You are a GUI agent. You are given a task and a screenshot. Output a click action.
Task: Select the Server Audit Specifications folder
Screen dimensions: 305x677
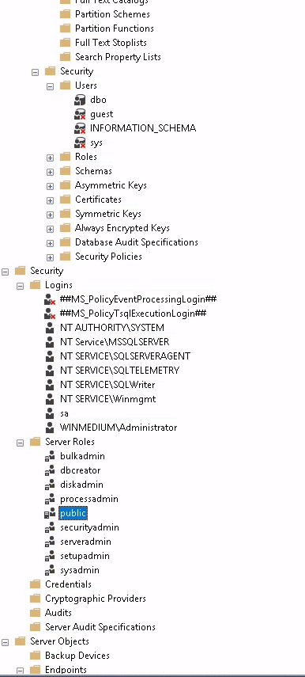click(100, 627)
